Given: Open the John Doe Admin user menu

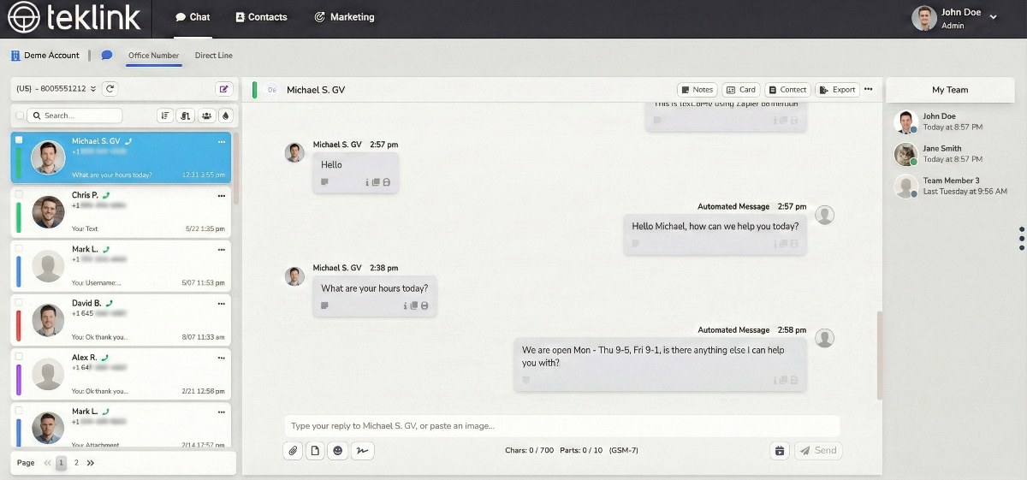Looking at the screenshot, I should 954,18.
